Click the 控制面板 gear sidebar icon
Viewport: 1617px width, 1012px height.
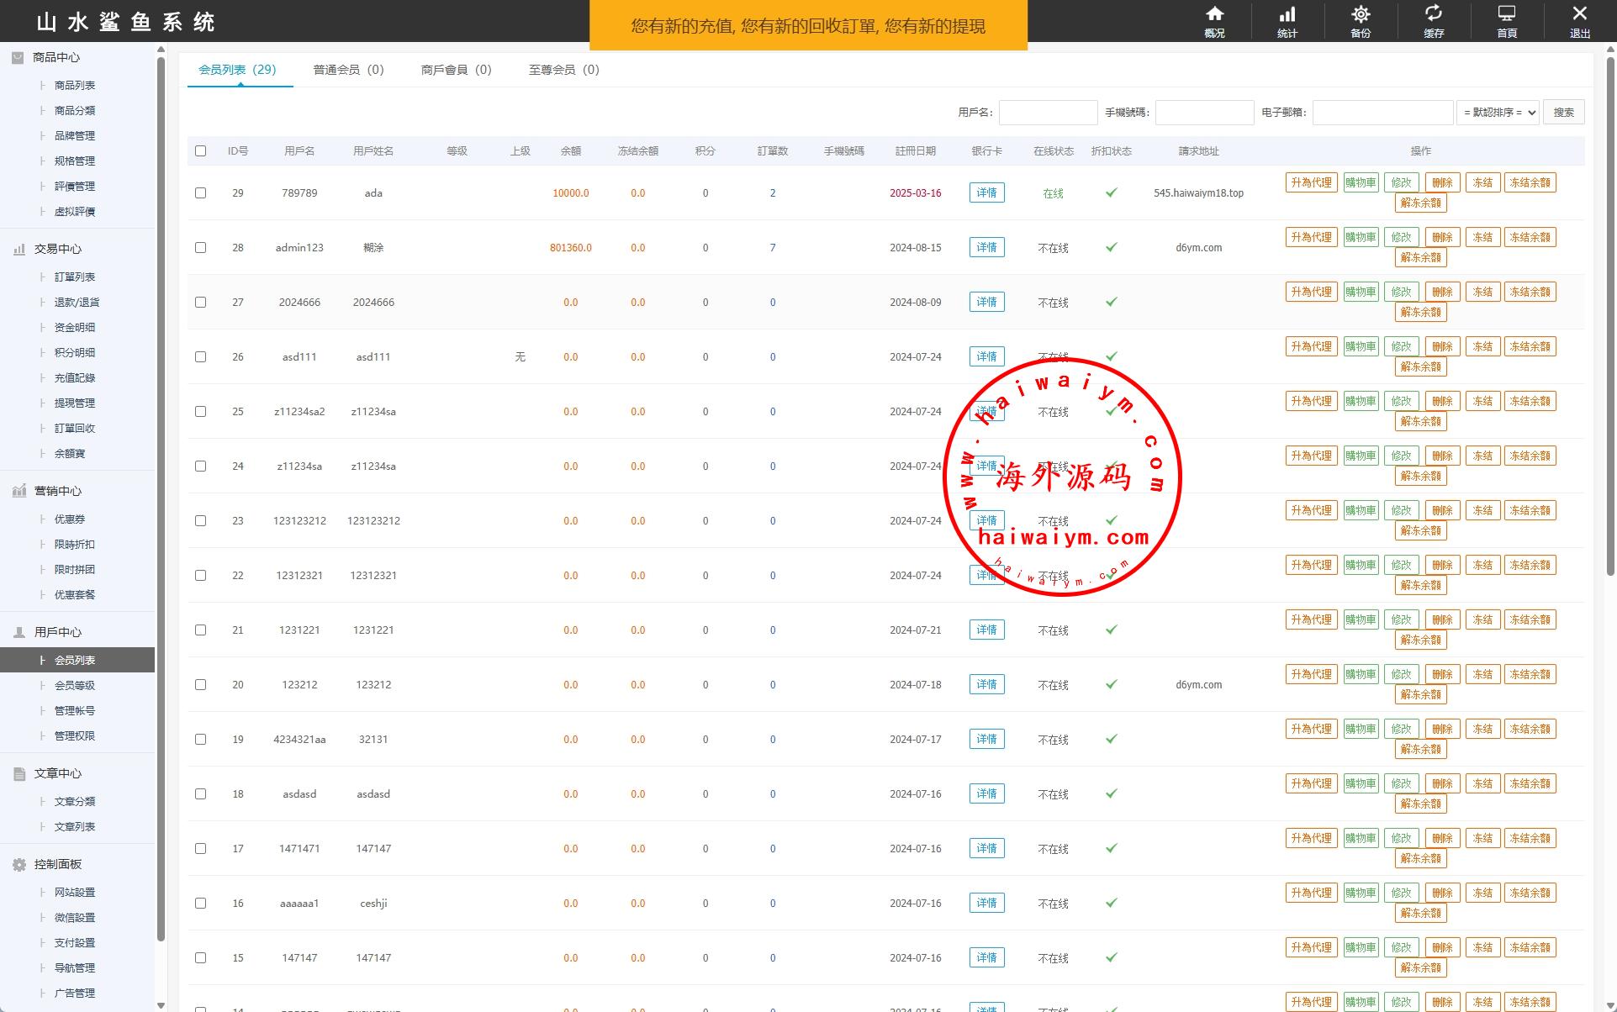[18, 864]
